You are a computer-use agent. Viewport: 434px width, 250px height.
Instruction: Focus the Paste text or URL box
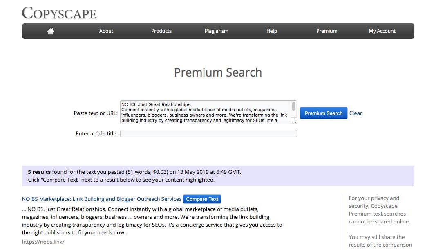pos(206,112)
